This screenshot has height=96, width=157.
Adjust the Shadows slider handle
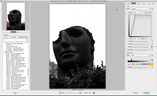pyautogui.click(x=141, y=44)
